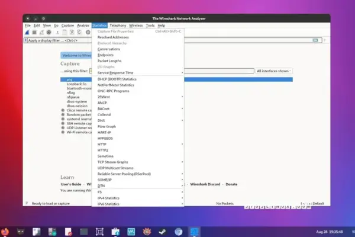Launch Firefox from the taskbar
Screen dimensions: 355x237
[5, 232]
